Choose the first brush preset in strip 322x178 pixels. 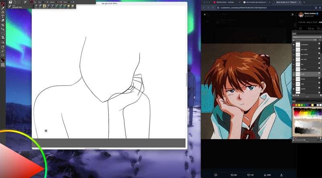(36, 6)
